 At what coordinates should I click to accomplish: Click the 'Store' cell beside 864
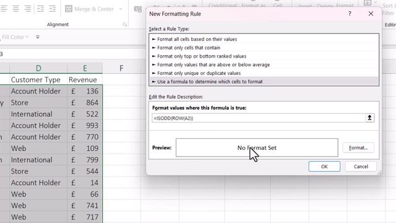click(x=38, y=103)
